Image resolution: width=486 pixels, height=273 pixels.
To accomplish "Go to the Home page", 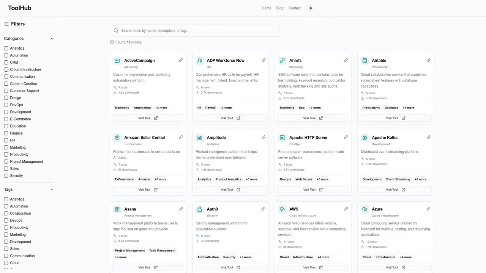I will coord(267,8).
